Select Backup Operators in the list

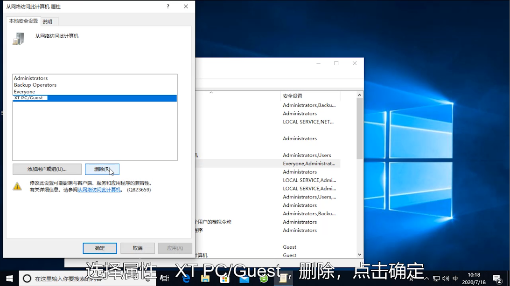[x=35, y=85]
